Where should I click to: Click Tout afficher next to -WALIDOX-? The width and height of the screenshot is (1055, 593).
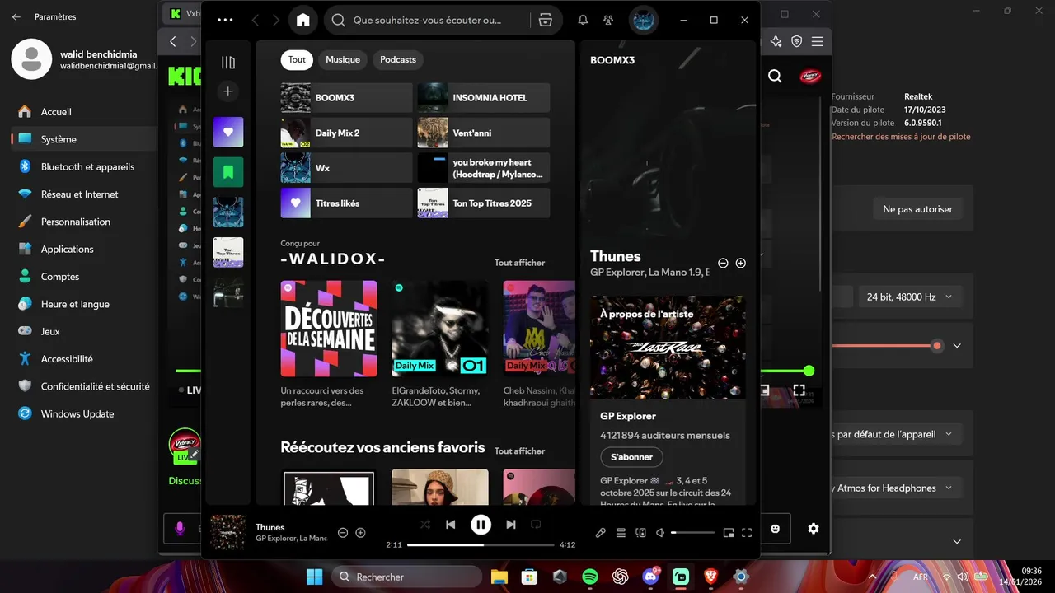pos(519,263)
